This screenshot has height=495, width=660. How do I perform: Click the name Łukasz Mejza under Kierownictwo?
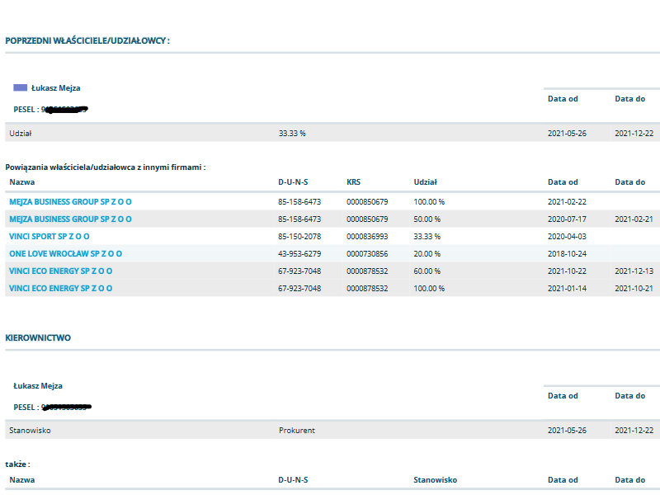click(38, 386)
